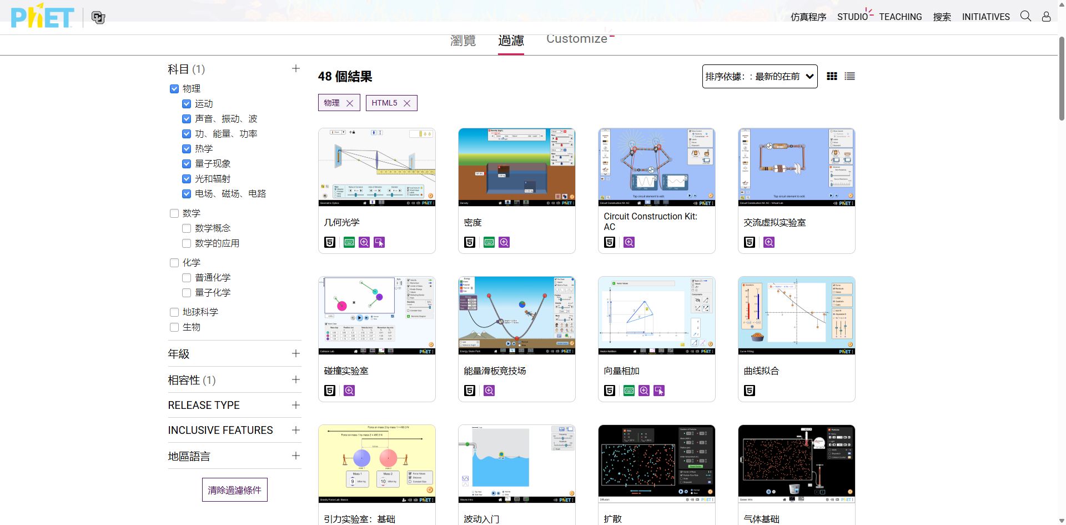1066x525 pixels.
Task: Switch to list view layout
Action: (849, 77)
